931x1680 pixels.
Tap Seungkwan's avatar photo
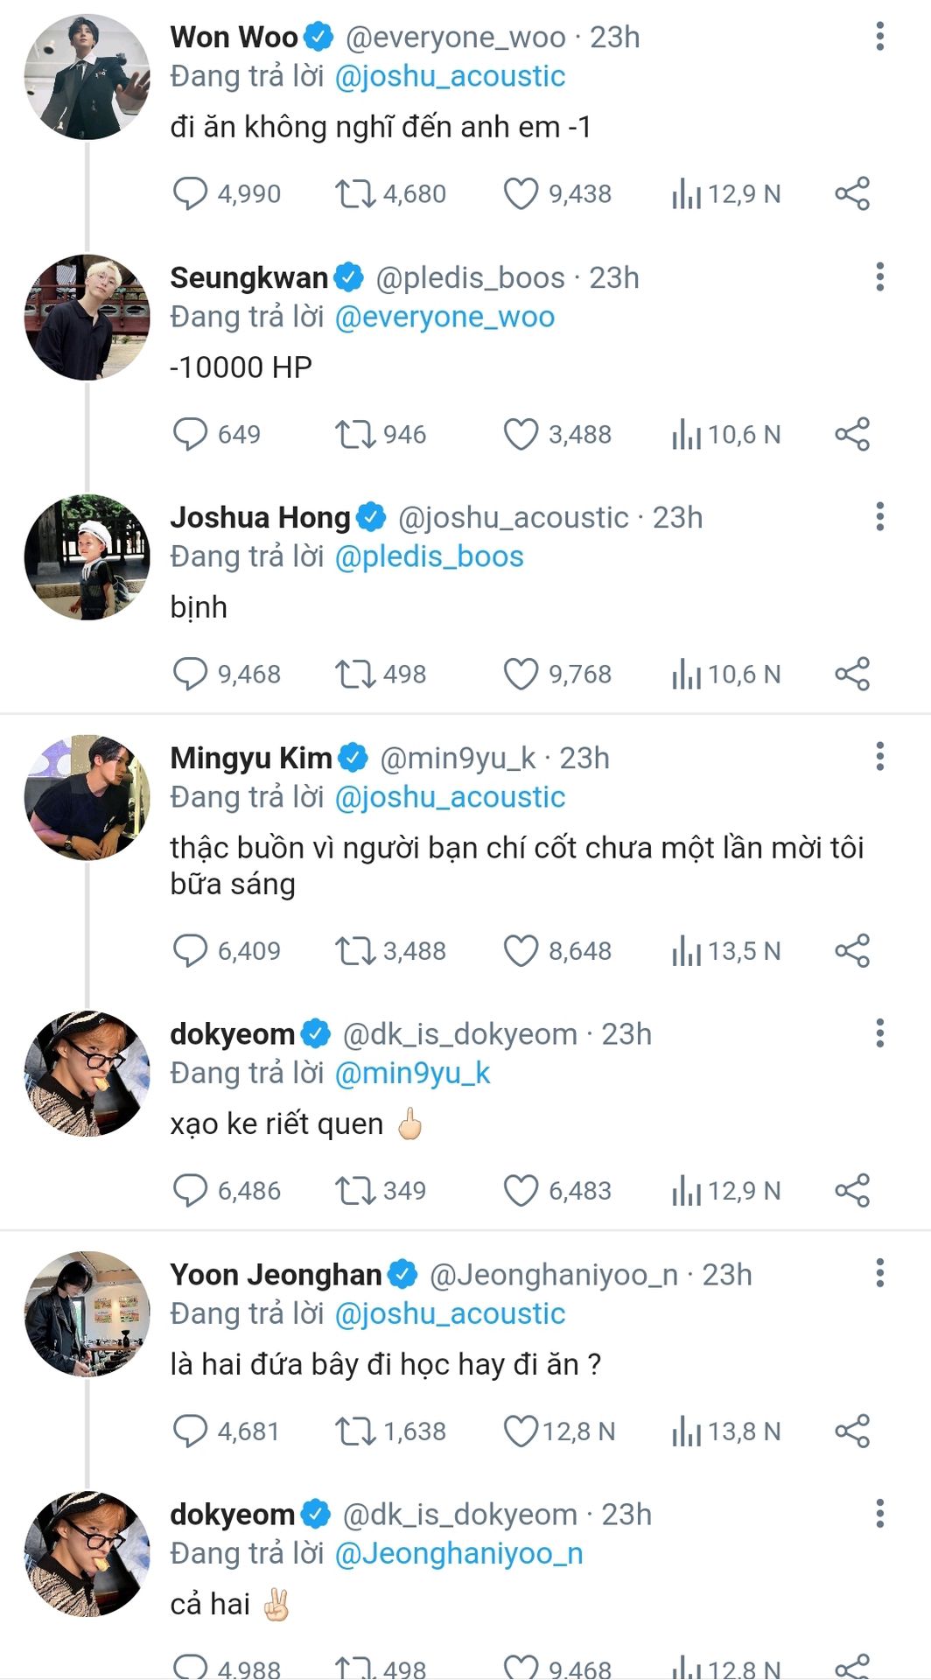87,317
